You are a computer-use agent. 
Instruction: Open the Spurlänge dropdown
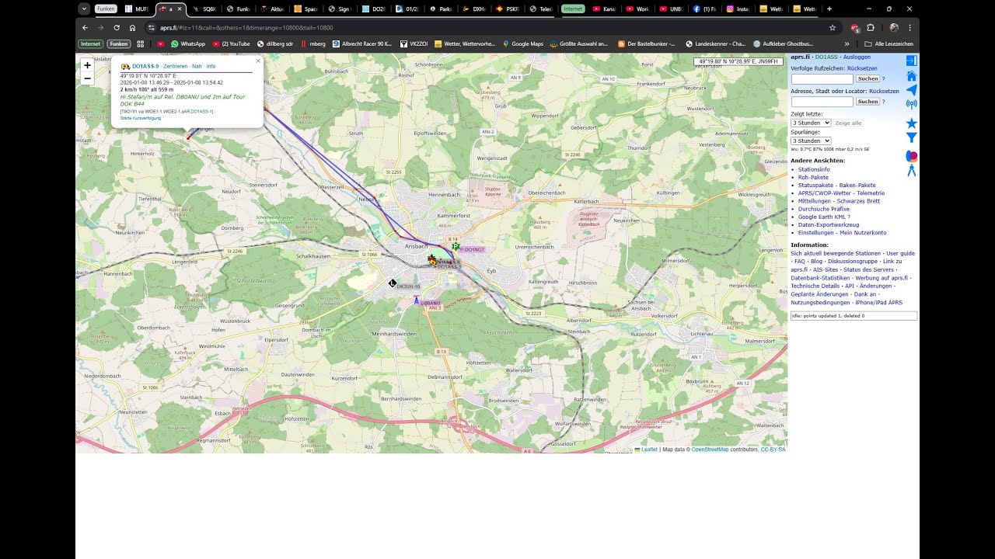(x=811, y=141)
